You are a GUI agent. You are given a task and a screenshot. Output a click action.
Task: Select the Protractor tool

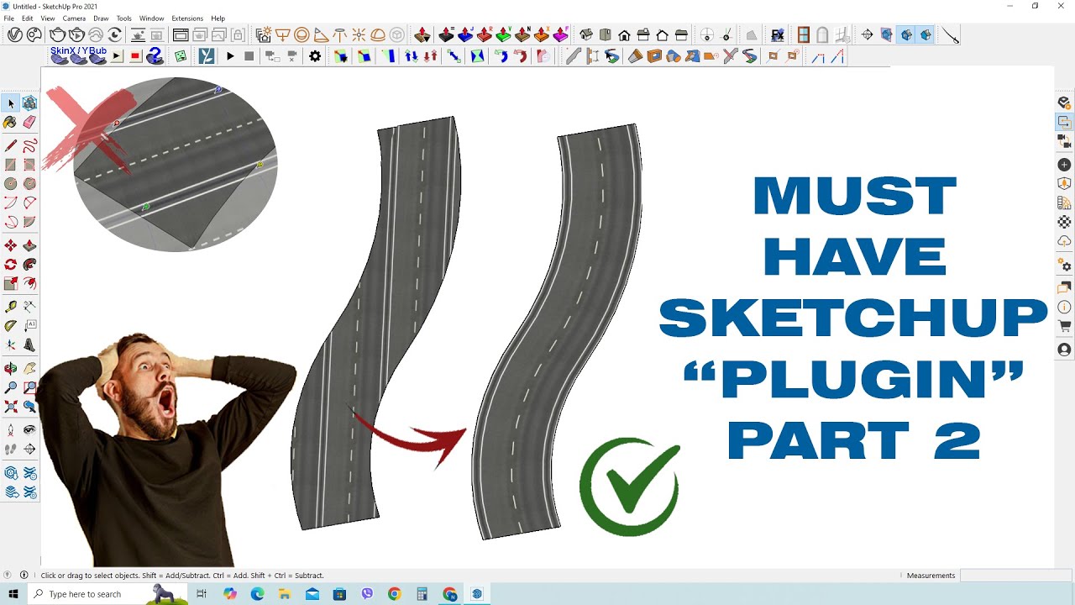[11, 326]
